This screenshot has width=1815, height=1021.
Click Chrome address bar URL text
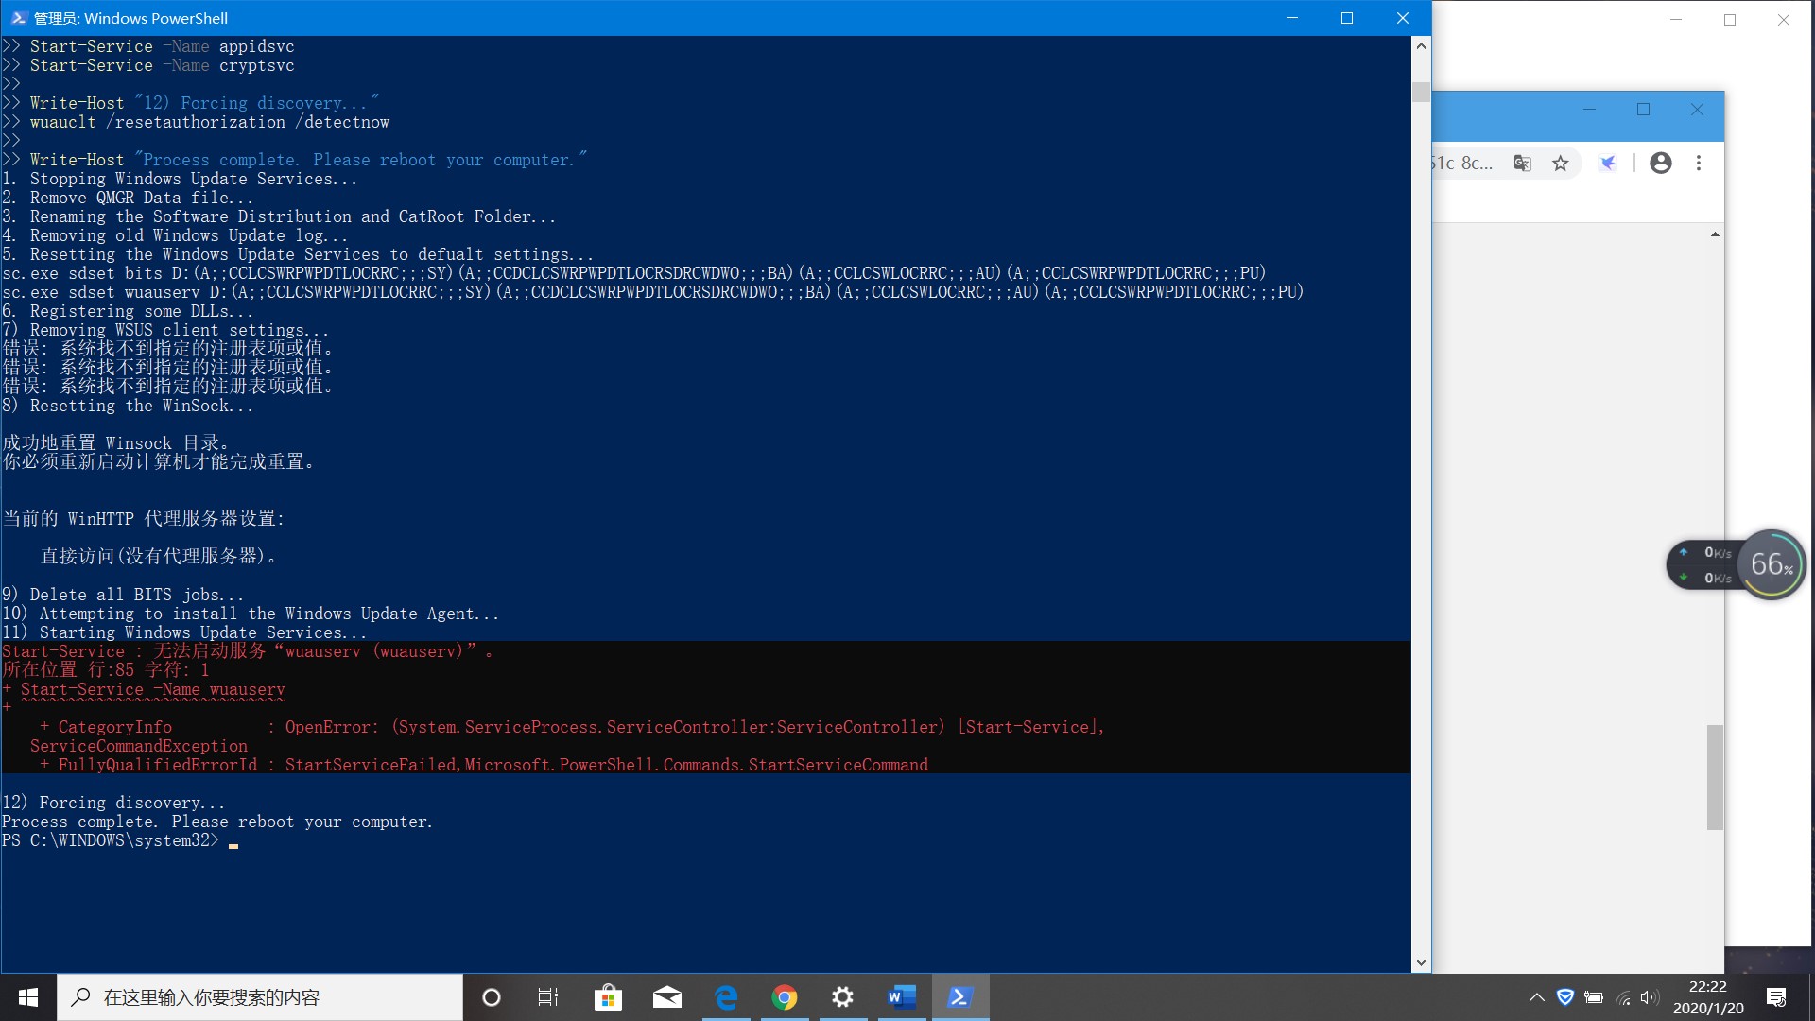coord(1463,164)
